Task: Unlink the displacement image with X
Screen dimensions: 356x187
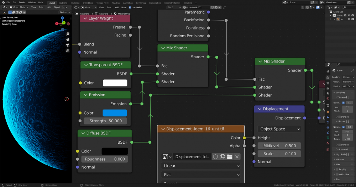Action: point(237,157)
